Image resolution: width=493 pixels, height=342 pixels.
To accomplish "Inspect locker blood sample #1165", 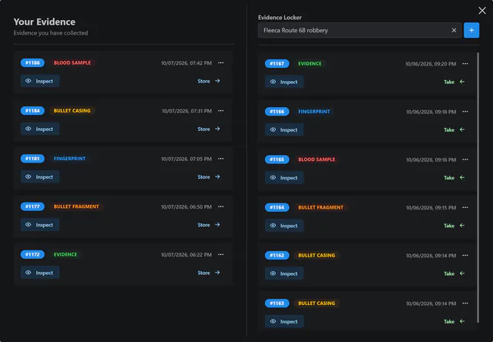I will 284,178.
